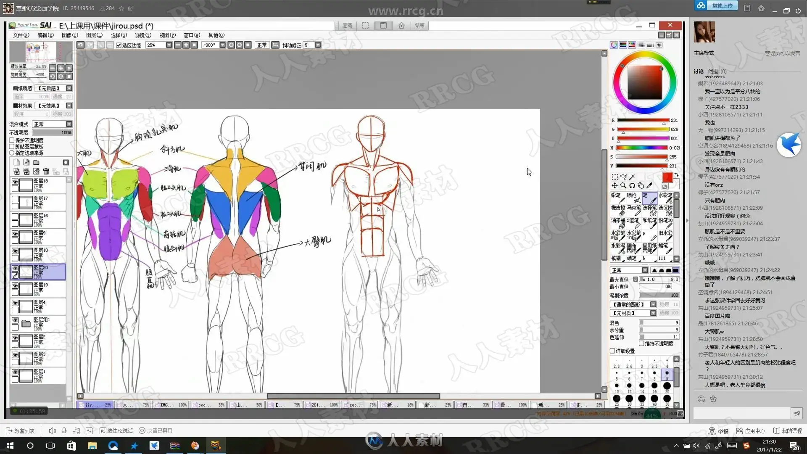Viewport: 807px width, 454px height.
Task: Check the 详细设置 option
Action: coord(613,351)
